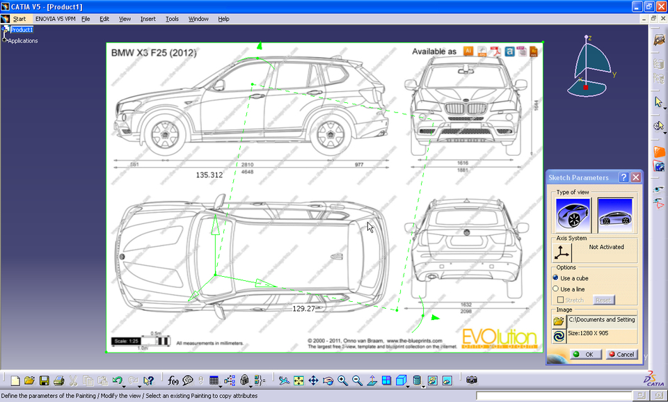
Task: Click the camera capture icon
Action: pyautogui.click(x=470, y=380)
